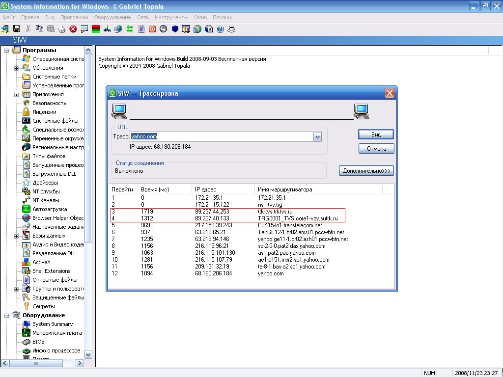Screen dimensions: 503x377
Task: Open the Инструменты menu
Action: click(172, 17)
